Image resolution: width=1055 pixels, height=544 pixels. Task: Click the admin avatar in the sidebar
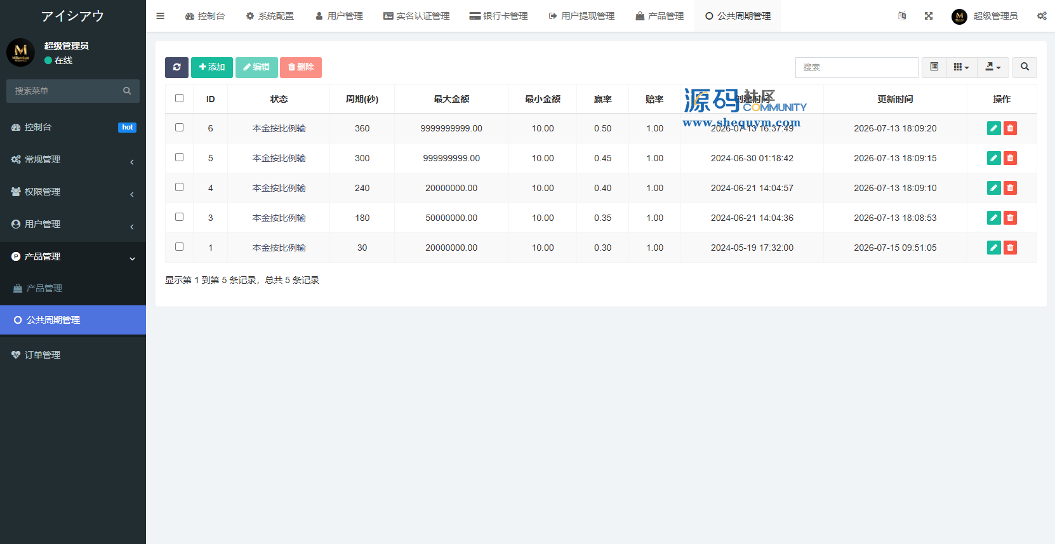[20, 52]
